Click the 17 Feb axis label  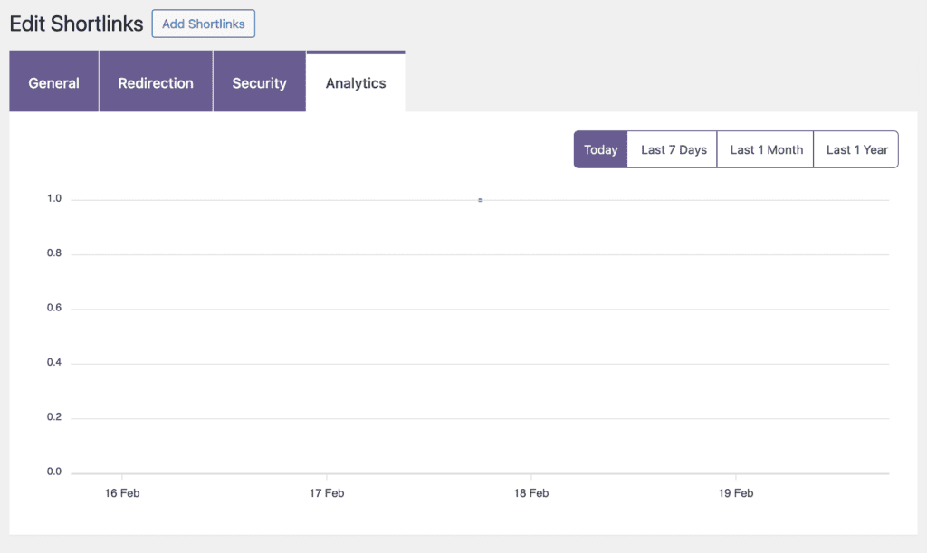(327, 493)
